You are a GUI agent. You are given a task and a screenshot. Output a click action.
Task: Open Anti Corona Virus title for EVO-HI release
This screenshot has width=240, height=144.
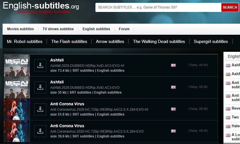click(x=67, y=104)
